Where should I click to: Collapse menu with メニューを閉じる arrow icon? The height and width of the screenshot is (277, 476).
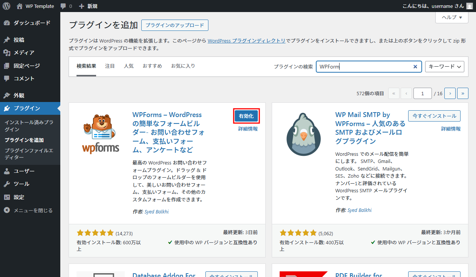coord(7,210)
